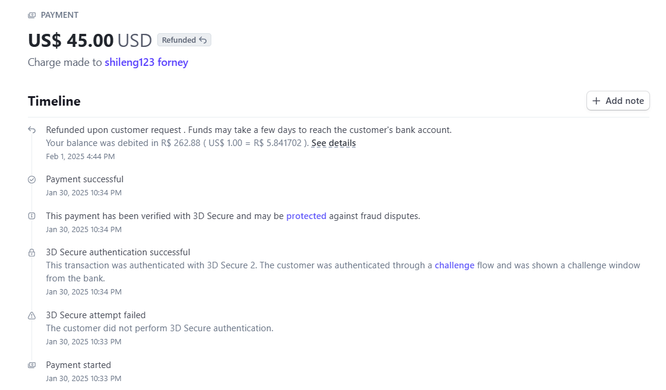Open customer shileng123 forney link
The width and height of the screenshot is (666, 390).
[x=147, y=62]
